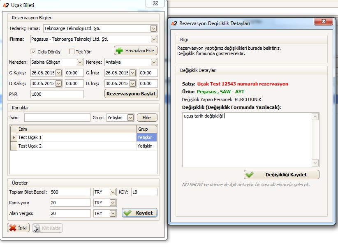The height and width of the screenshot is (252, 338).
Task: Select the Test Uçak 1 guest row
Action: coord(83,137)
